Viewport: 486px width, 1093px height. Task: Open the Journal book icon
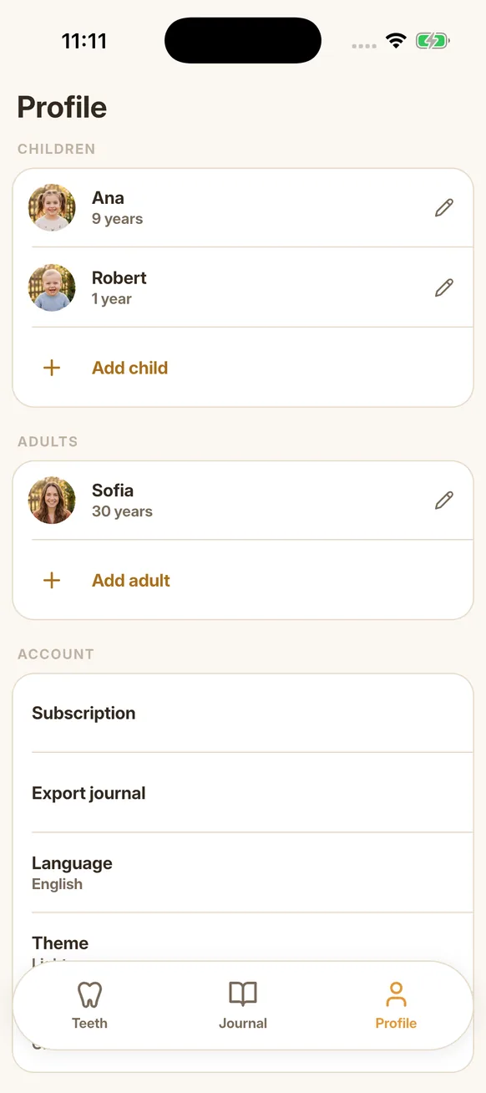coord(243,994)
